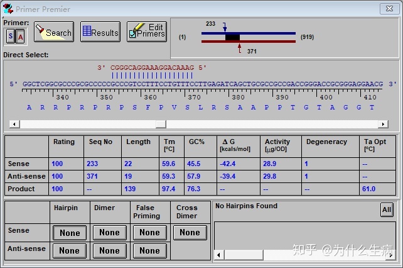Click the Anti-sense Hairpin None button
Viewport: 403px width, 268px height.
pyautogui.click(x=70, y=251)
